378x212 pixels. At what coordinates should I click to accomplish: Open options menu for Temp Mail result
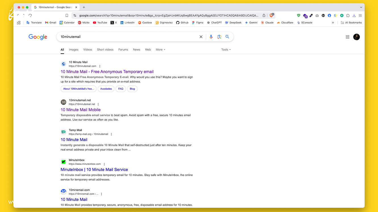[111, 134]
